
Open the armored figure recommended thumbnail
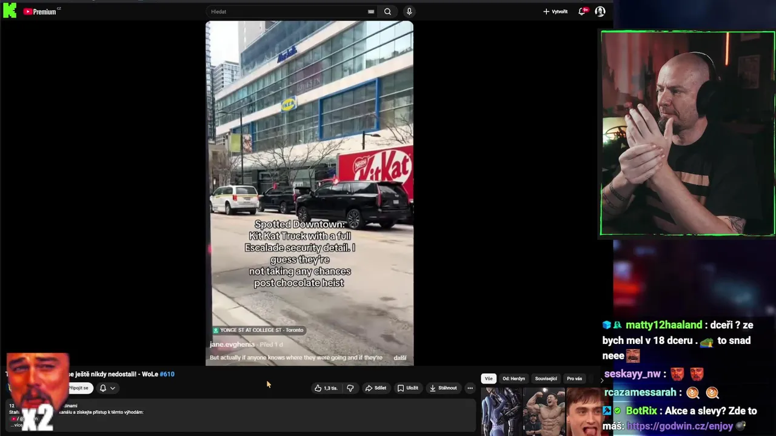(501, 412)
